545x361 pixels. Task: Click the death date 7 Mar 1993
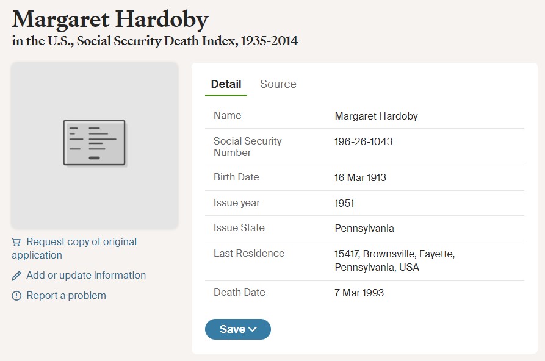click(x=359, y=293)
